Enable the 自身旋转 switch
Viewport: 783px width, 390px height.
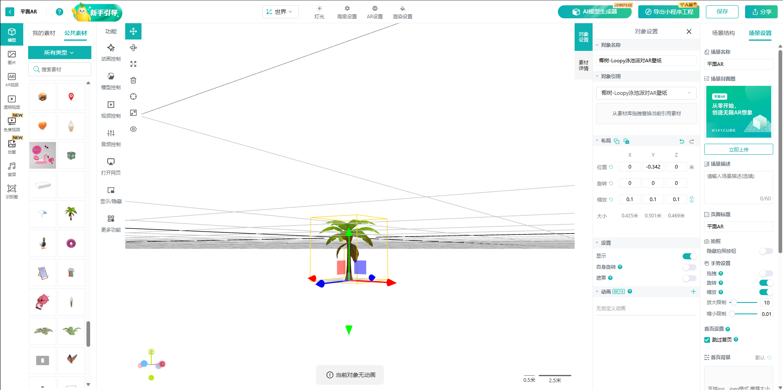[689, 267]
